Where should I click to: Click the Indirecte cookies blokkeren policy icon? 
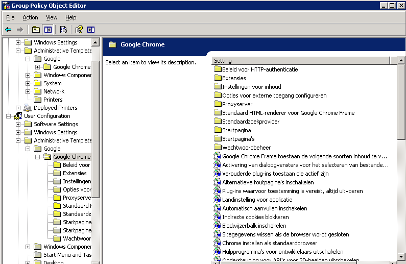pos(217,217)
